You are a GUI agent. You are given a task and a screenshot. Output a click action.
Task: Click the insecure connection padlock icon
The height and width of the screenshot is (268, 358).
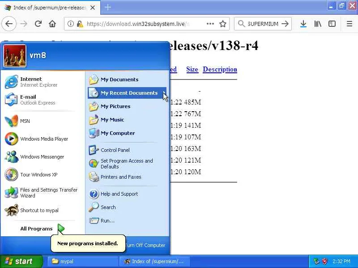pyautogui.click(x=80, y=24)
